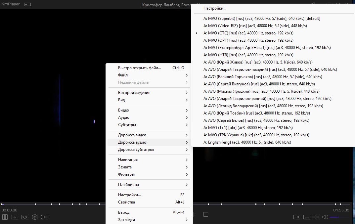Screen dimensions: 355x224
Task: Adjust the volume slider
Action: point(339,217)
